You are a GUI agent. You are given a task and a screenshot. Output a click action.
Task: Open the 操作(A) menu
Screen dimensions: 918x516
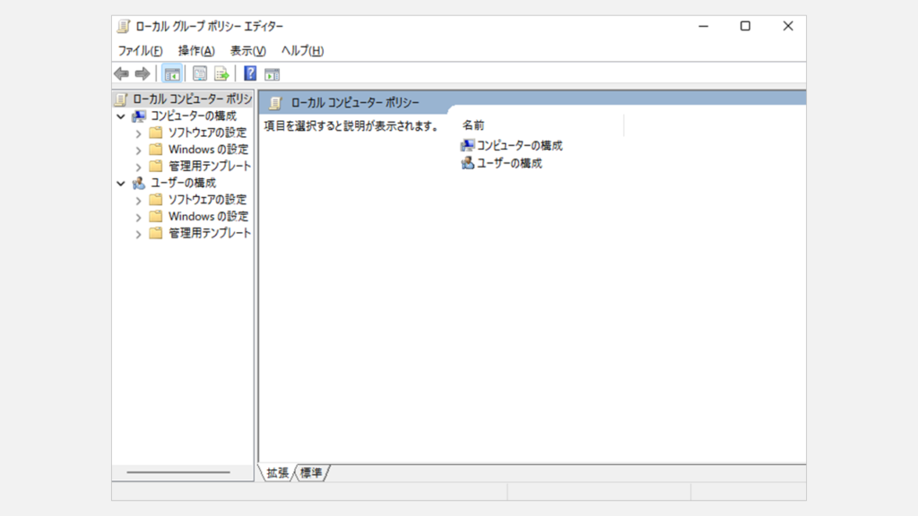(x=196, y=51)
